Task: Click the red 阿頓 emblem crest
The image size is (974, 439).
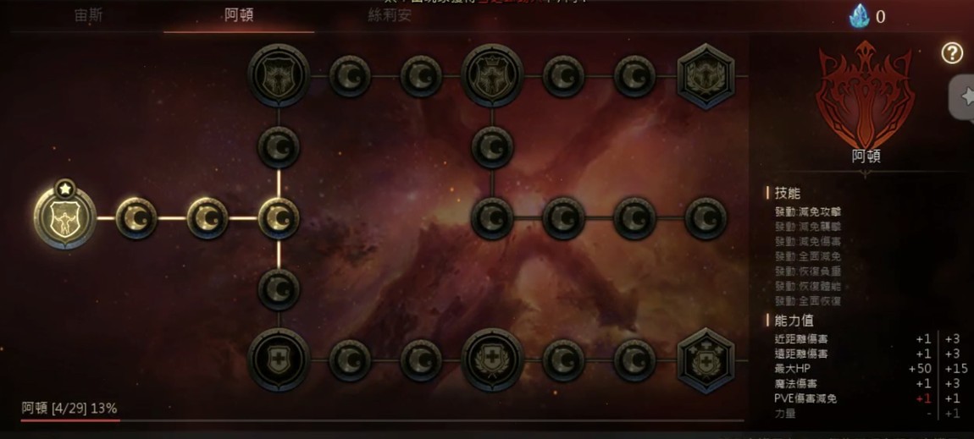Action: 866,95
